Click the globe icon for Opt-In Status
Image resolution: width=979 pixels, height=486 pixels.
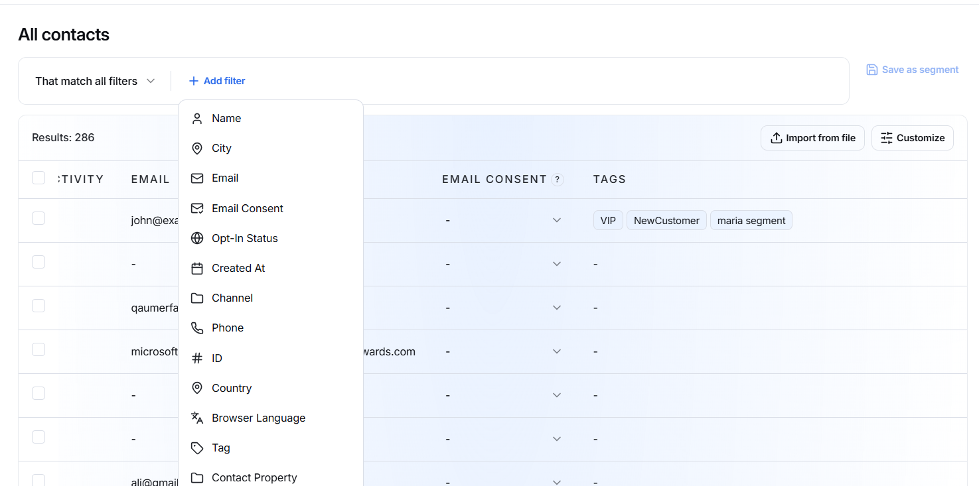pos(197,238)
